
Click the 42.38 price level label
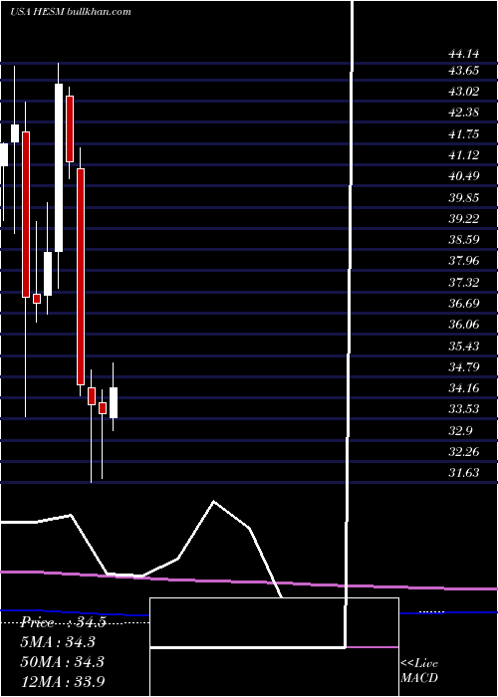464,112
